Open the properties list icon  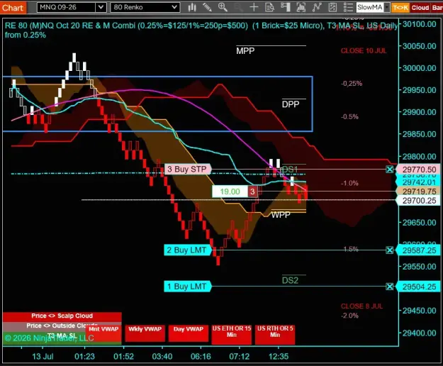348,7
